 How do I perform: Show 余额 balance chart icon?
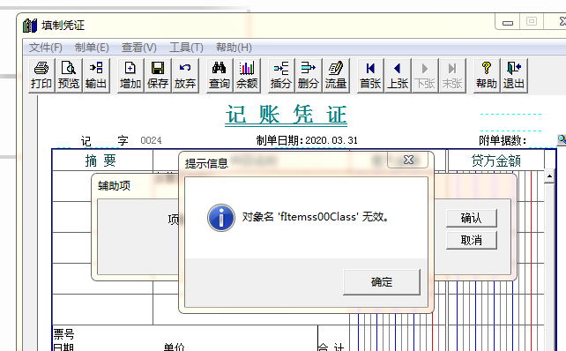(247, 76)
